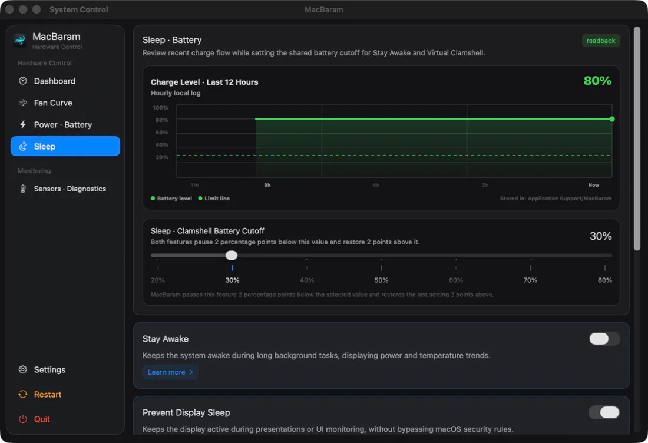Enable the Stay Awake toggle
Image resolution: width=648 pixels, height=443 pixels.
[x=604, y=339]
